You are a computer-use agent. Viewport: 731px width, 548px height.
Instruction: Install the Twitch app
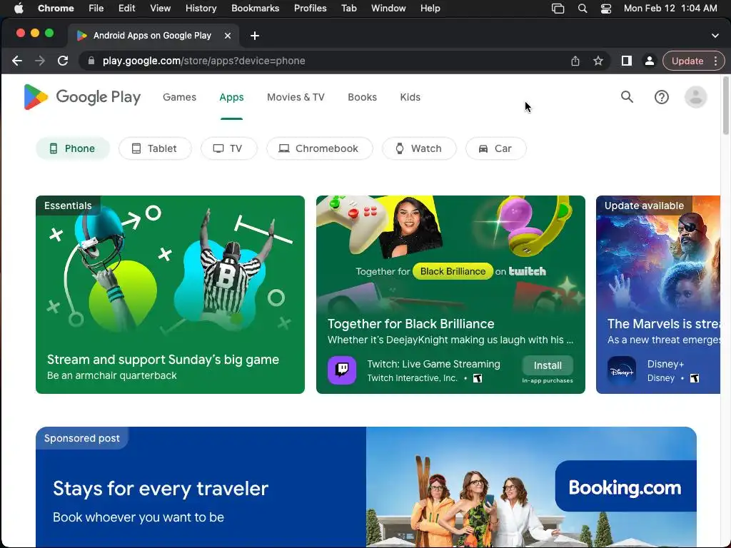548,365
